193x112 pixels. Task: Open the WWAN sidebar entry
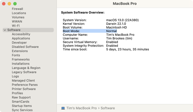(17, 21)
